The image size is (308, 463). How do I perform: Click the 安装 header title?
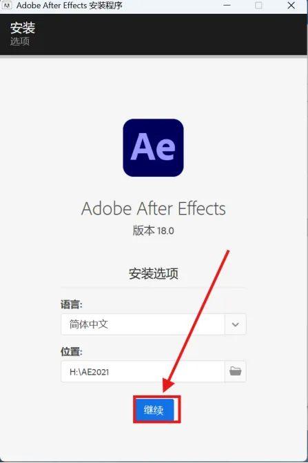coord(23,28)
